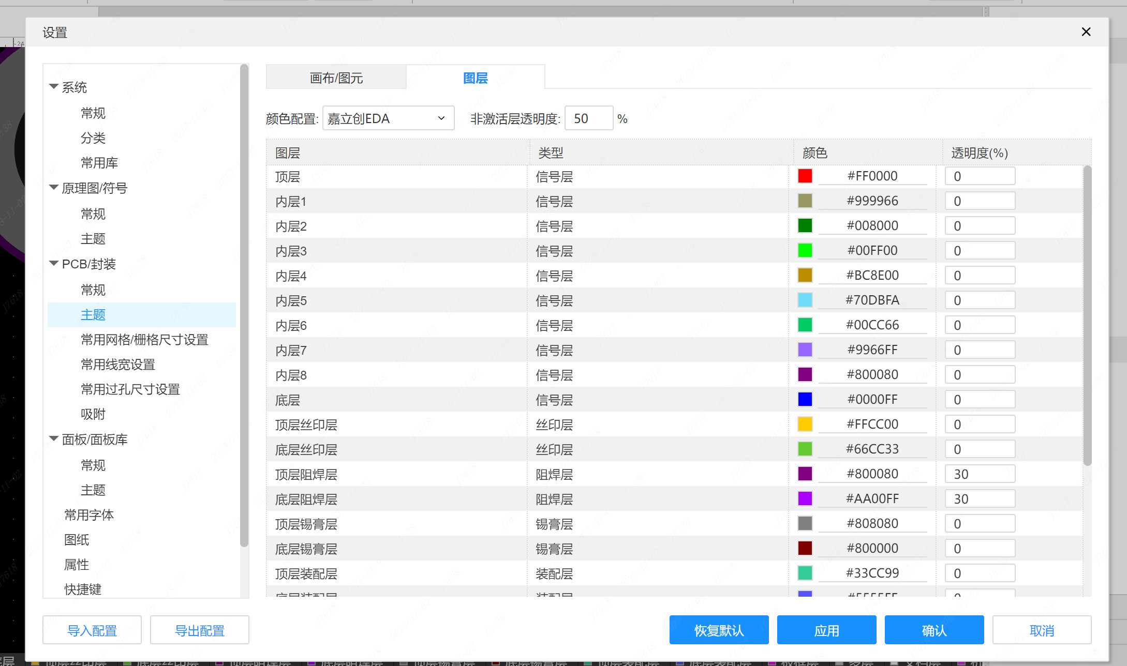Click the 底层阻焊层 transparency field showing 30

coord(980,498)
